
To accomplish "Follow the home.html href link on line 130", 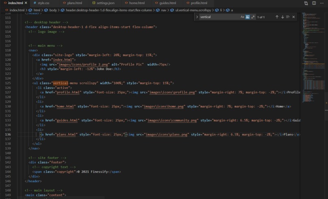I will pos(65,106).
